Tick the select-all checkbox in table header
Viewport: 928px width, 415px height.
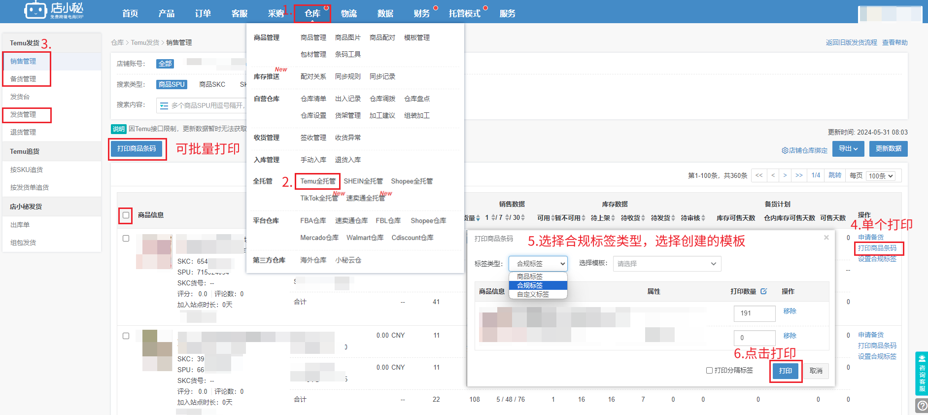point(126,215)
